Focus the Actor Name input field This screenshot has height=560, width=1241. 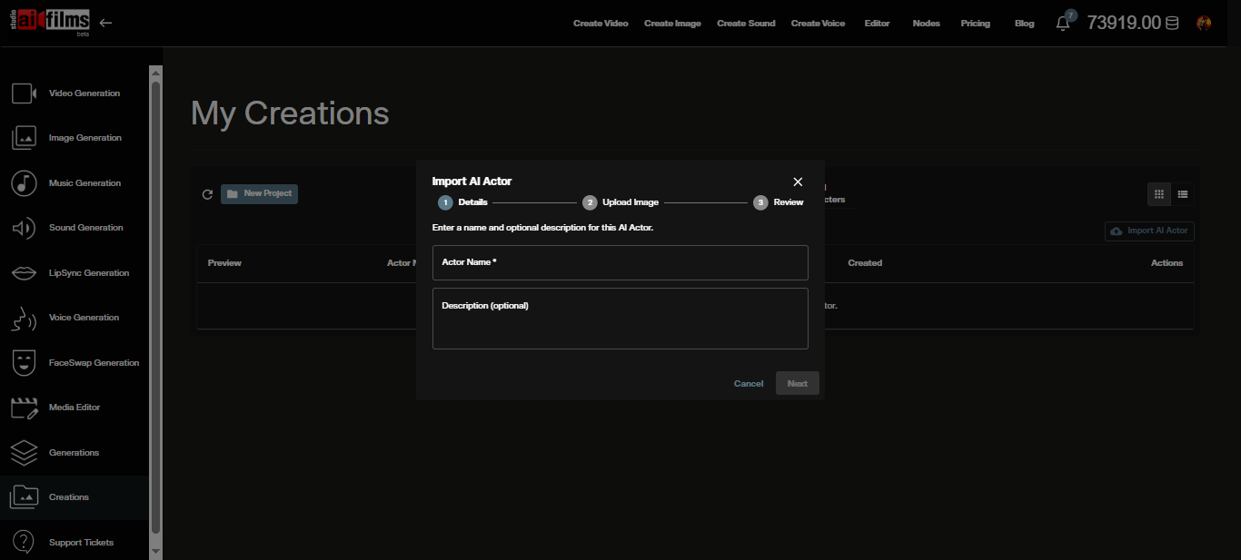pos(620,262)
